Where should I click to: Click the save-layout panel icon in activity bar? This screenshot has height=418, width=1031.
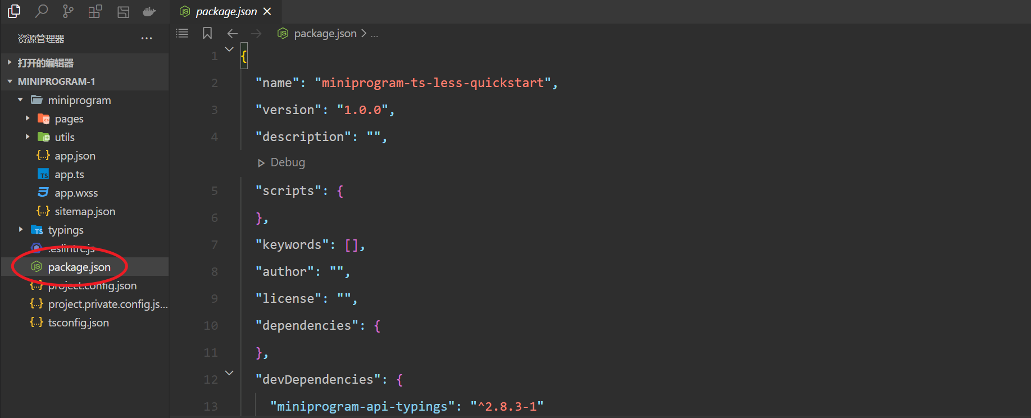pyautogui.click(x=123, y=12)
